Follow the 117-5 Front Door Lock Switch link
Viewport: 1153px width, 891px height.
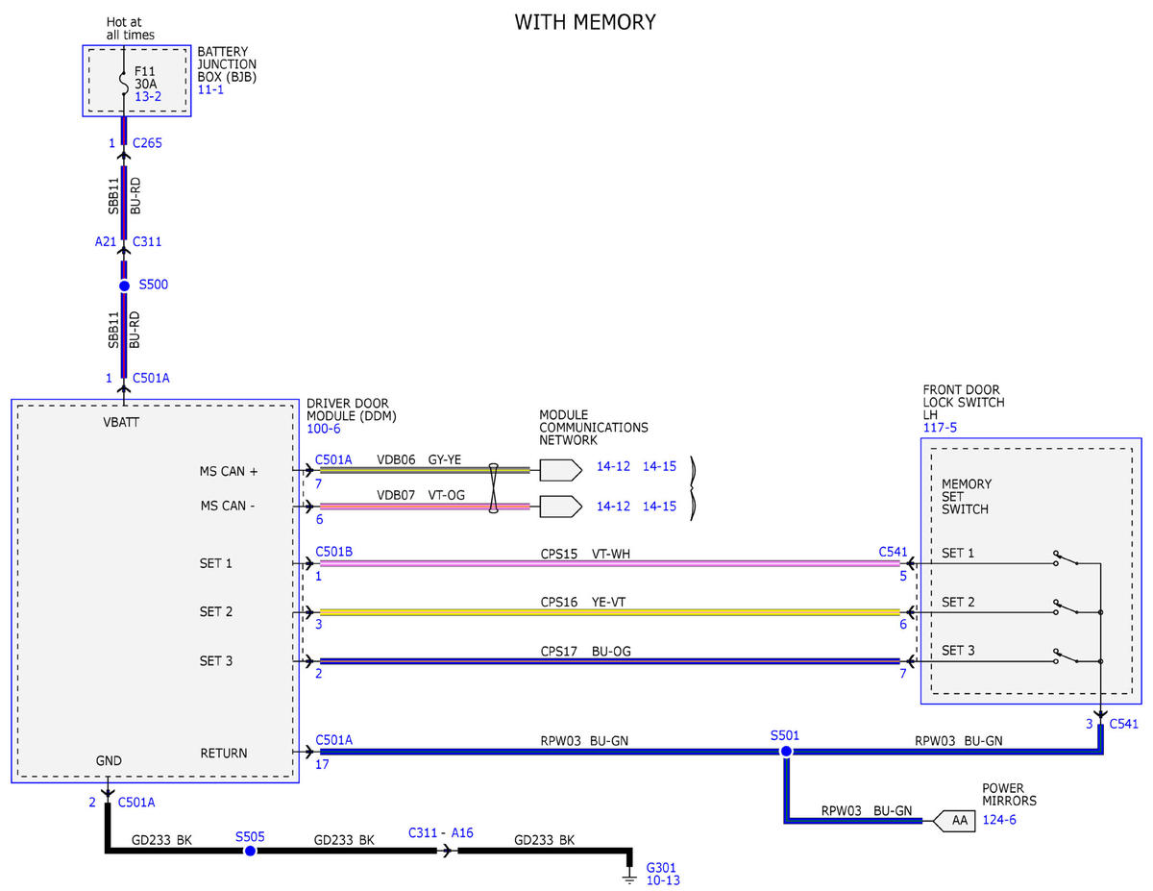click(x=939, y=428)
